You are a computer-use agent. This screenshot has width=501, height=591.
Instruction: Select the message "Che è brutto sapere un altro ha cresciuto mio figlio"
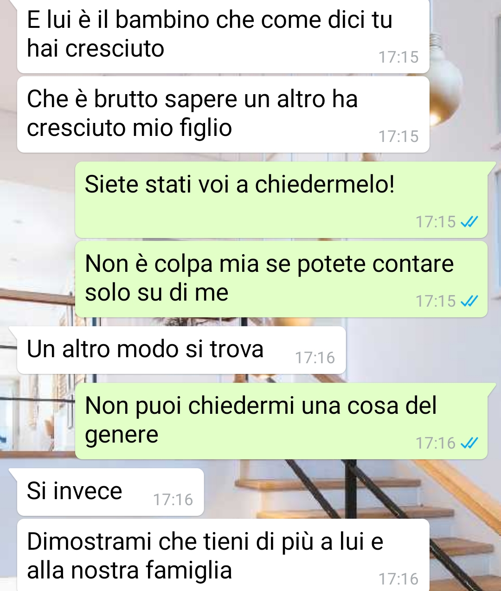(x=223, y=115)
